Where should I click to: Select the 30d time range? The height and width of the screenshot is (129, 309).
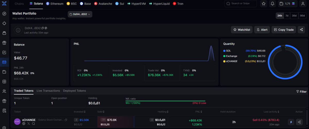[x=294, y=15]
